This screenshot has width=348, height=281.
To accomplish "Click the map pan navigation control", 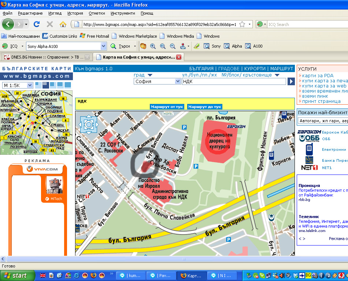I will click(x=89, y=124).
